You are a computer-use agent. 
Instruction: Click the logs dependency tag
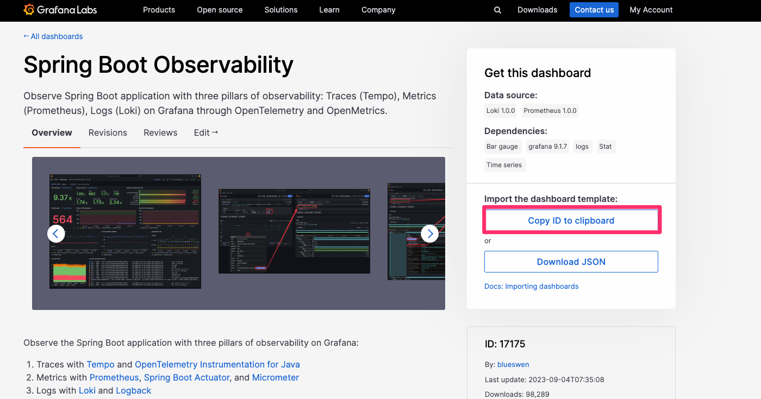pyautogui.click(x=582, y=147)
